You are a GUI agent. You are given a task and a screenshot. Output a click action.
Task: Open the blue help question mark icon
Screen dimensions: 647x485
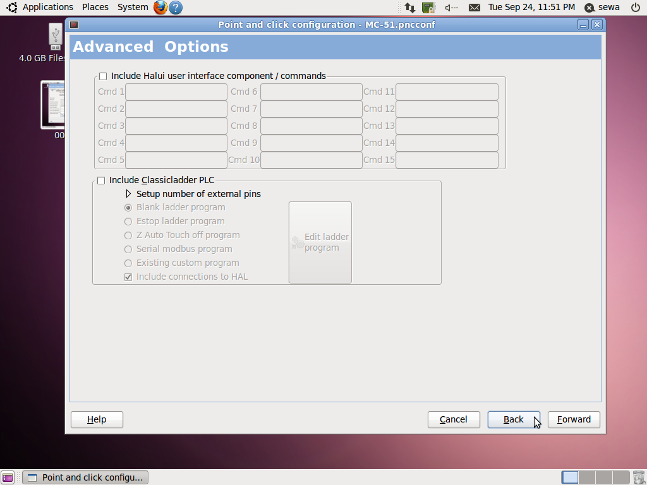pyautogui.click(x=176, y=8)
